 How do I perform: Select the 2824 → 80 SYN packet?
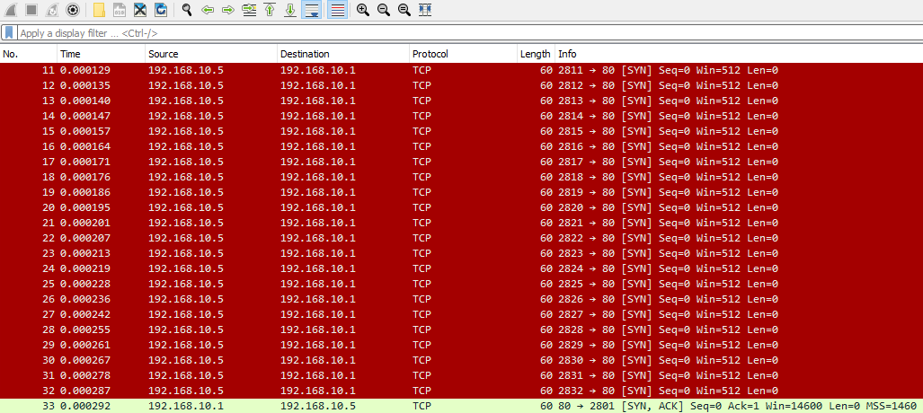[x=462, y=268]
